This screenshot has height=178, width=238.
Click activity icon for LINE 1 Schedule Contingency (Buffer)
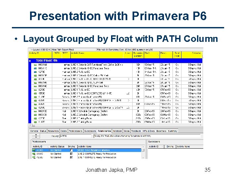(35, 111)
